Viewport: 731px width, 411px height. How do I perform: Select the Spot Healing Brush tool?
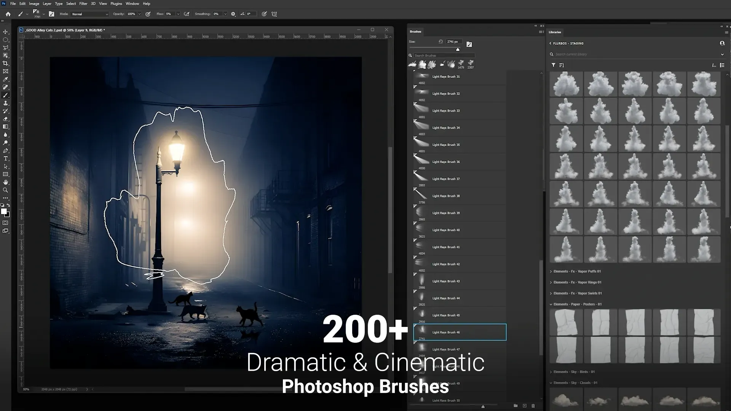point(5,87)
